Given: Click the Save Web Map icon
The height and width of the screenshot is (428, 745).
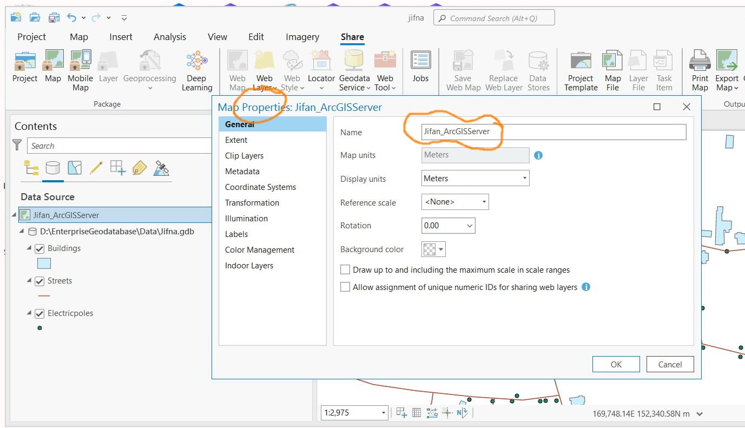Looking at the screenshot, I should [463, 61].
